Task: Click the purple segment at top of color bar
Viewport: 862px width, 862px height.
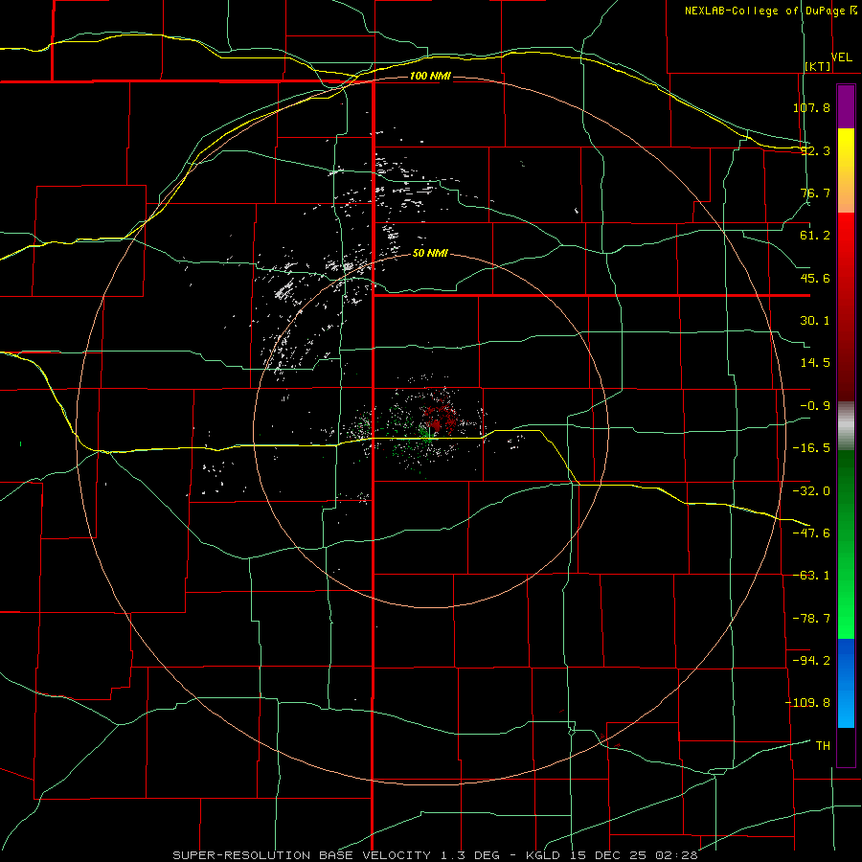Action: click(x=846, y=106)
